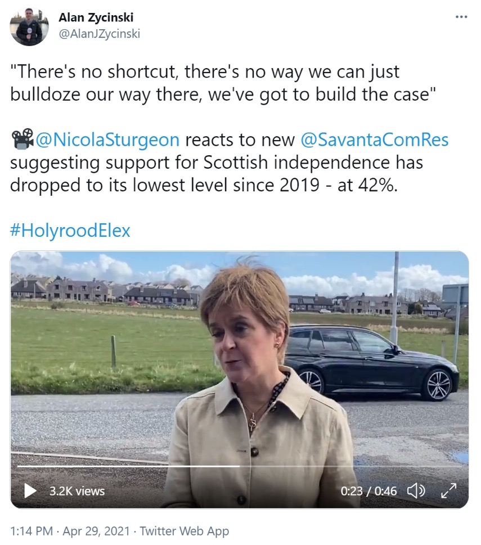The height and width of the screenshot is (545, 481).
Task: Click the @SavantaComRes mention
Action: point(375,140)
